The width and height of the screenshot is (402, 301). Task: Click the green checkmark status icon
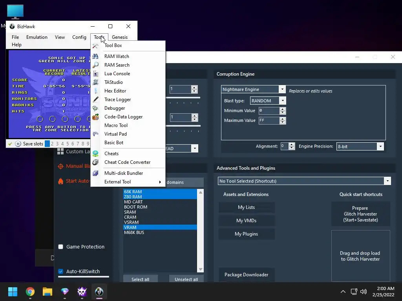[10, 143]
